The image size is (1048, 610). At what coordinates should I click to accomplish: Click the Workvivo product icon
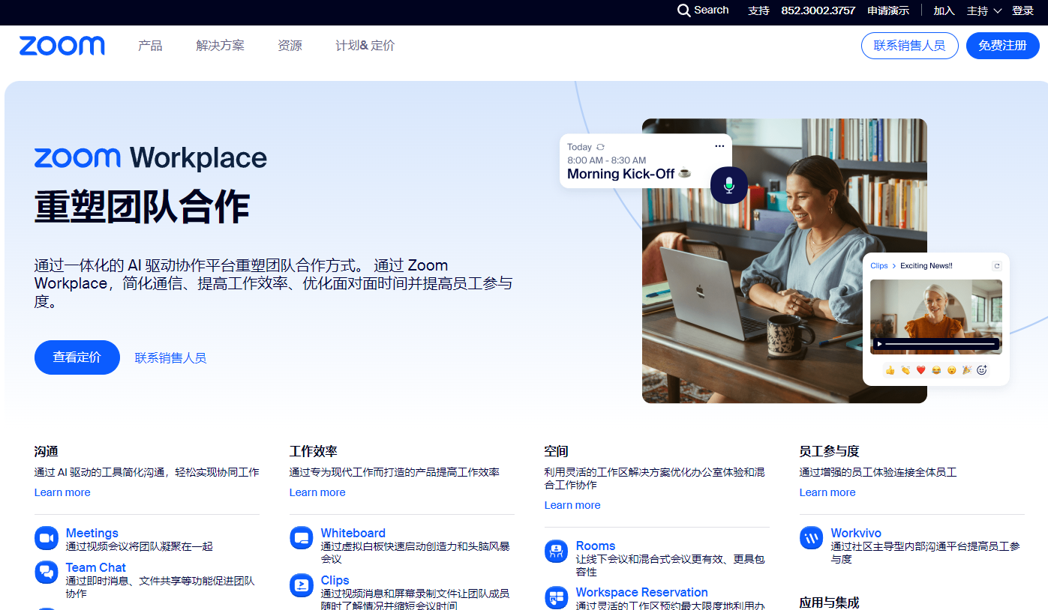[x=812, y=538]
